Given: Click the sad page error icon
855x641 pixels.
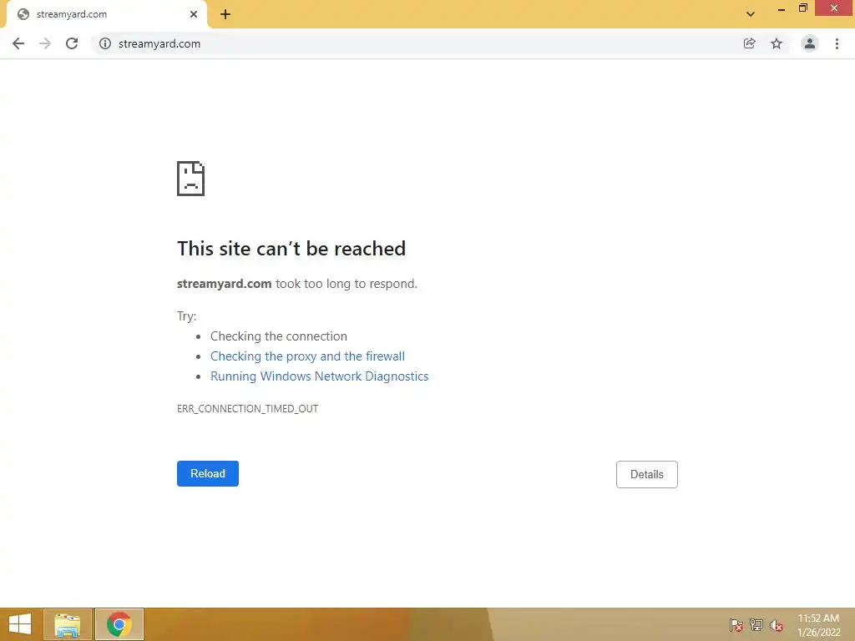Looking at the screenshot, I should [190, 179].
